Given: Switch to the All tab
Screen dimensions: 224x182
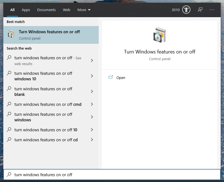Looking at the screenshot, I should 12,10.
